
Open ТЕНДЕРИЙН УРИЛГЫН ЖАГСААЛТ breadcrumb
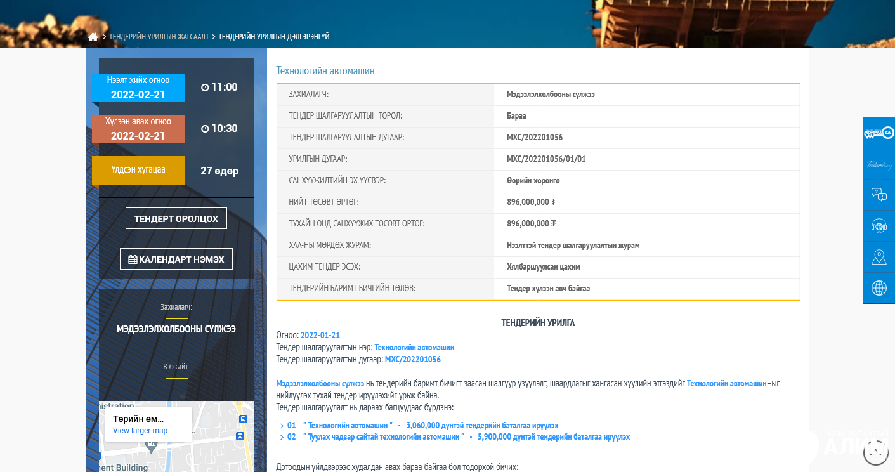159,37
